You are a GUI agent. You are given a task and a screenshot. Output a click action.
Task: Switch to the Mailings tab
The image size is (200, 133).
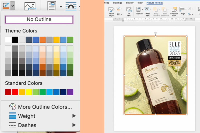[x=117, y=3]
